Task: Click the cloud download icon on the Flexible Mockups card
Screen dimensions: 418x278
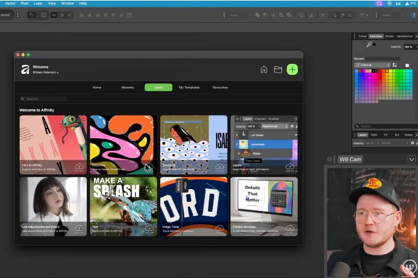Action: coord(290,228)
